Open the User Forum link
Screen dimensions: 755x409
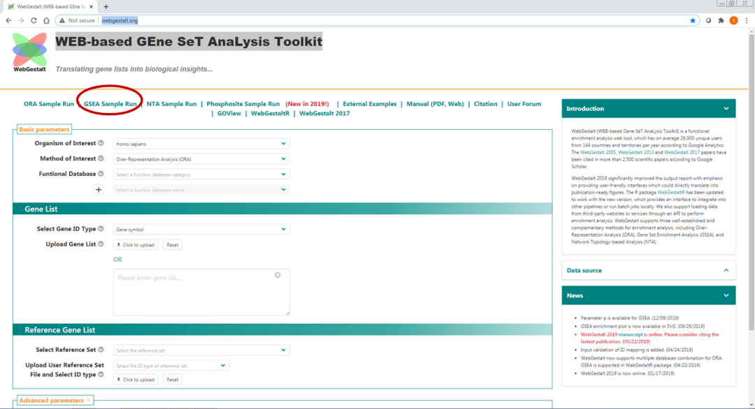click(524, 104)
